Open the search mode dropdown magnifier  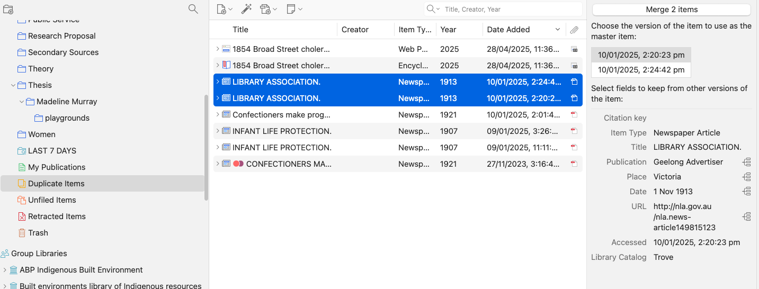click(434, 9)
